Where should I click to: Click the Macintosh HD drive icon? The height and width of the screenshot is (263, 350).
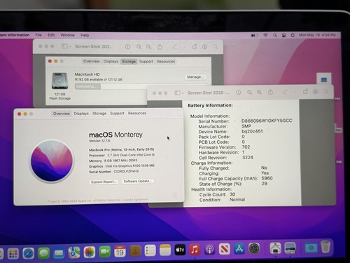(60, 81)
